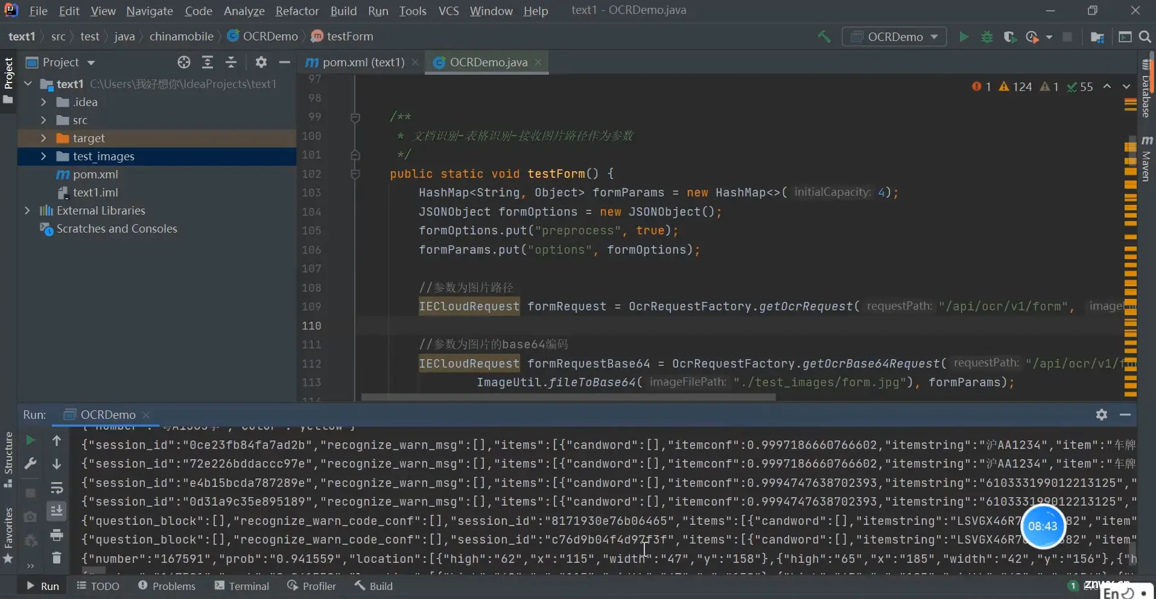Viewport: 1156px width, 599px height.
Task: Open the VCS menu
Action: [448, 11]
